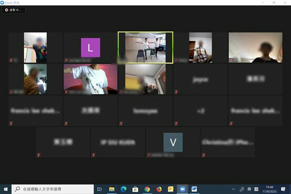Switch to Word via taskbar icon
The height and width of the screenshot is (194, 291).
click(194, 189)
